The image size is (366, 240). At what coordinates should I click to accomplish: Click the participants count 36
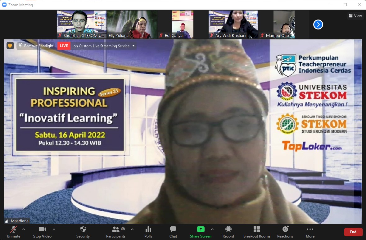pos(123,228)
